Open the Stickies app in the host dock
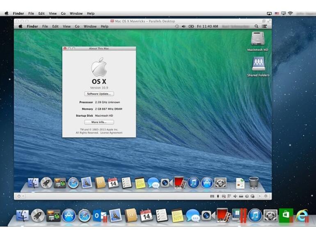Screen dimensions: 316x237 (177, 215)
